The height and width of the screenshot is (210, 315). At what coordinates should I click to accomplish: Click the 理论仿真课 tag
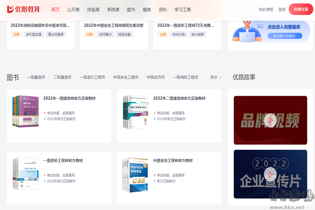[56, 34]
